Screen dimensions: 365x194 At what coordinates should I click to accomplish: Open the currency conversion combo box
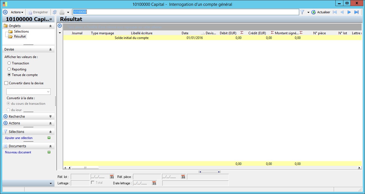coord(28,91)
